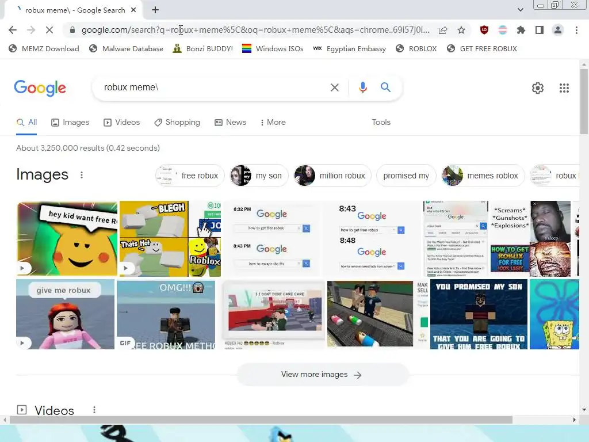Image resolution: width=589 pixels, height=442 pixels.
Task: Open the Extensions puzzle menu
Action: [x=521, y=30]
